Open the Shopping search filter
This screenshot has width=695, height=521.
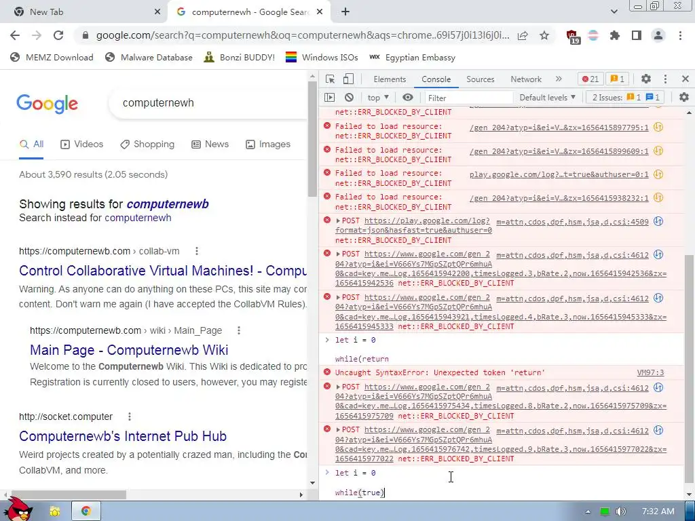coord(147,144)
